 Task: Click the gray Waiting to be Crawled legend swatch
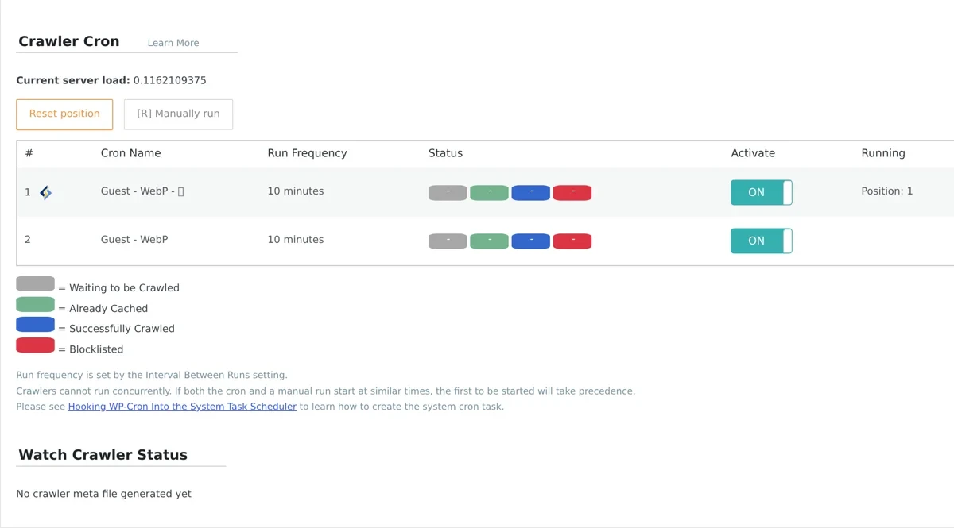[x=36, y=284]
